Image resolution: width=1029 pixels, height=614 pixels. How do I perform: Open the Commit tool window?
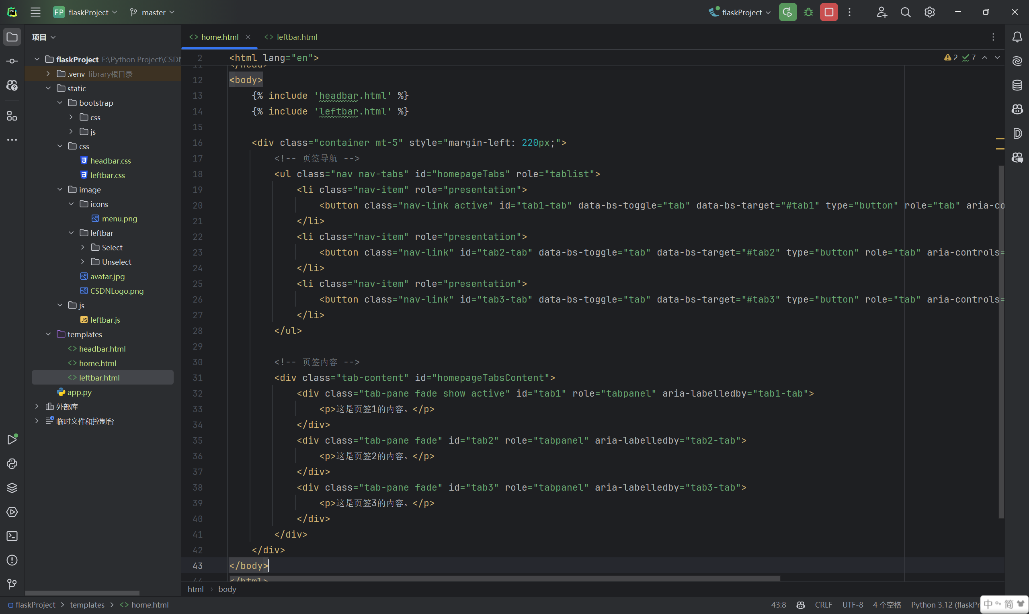point(12,61)
